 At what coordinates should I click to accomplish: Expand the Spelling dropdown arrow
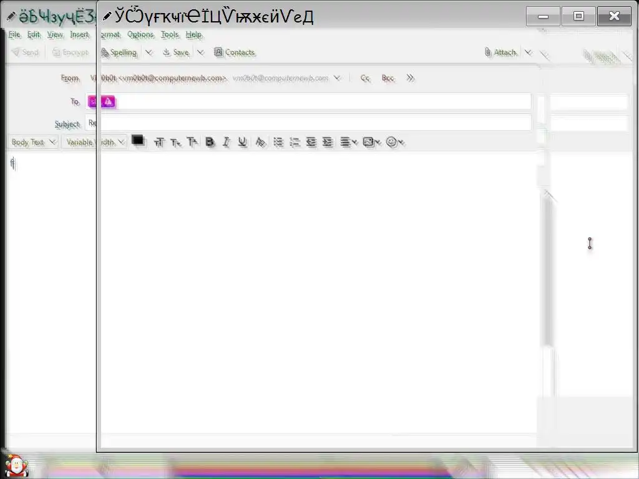(149, 52)
